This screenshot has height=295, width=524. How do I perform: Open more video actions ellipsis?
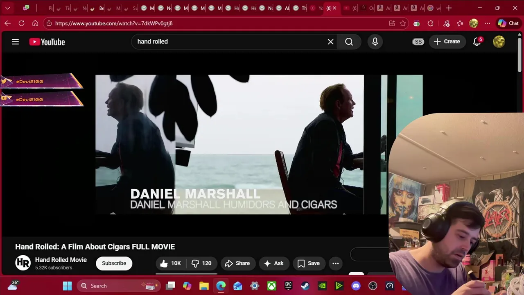[x=335, y=263]
